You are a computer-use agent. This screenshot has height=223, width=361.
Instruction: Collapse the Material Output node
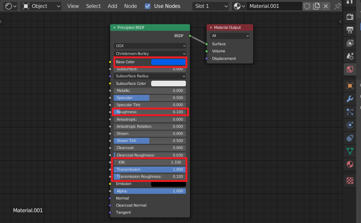211,28
